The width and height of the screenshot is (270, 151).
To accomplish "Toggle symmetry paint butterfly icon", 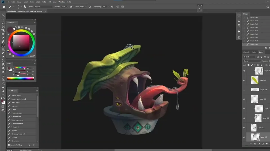I will pyautogui.click(x=123, y=7).
